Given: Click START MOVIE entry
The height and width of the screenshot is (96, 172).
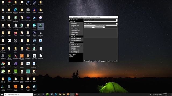Looking at the screenshot, I should (x=75, y=50).
